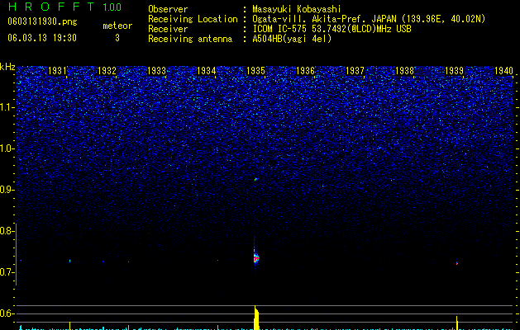This screenshot has height=330, width=520.
Task: Click the small red echo dot near 1939
Action: pyautogui.click(x=457, y=263)
